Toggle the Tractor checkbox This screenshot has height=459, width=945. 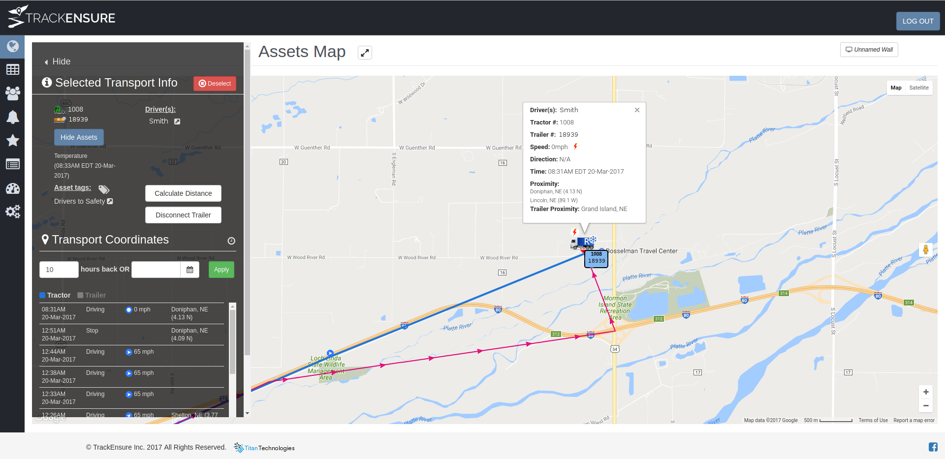coord(42,295)
